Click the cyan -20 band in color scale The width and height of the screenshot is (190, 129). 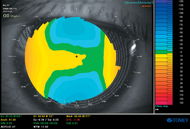coord(164,44)
